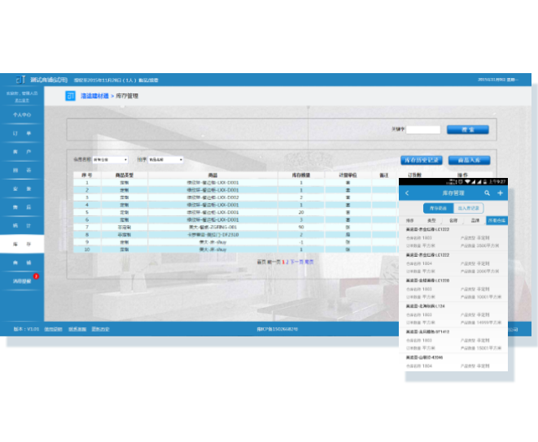Tap the 类型 filter in the mobile app

(431, 220)
